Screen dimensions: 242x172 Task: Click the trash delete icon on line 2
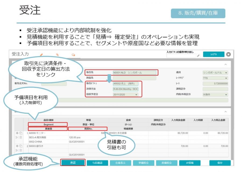20,150
